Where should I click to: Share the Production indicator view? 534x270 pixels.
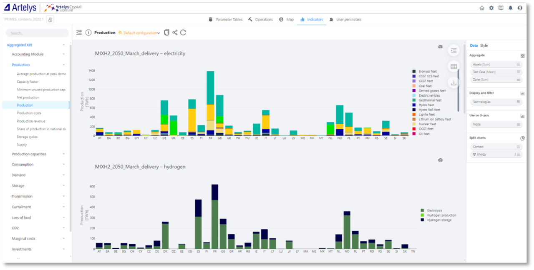point(175,32)
